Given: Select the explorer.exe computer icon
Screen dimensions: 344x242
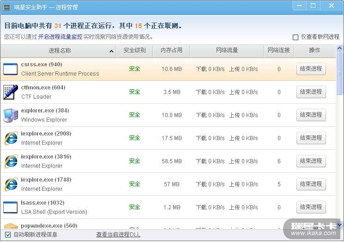Looking at the screenshot, I should point(10,115).
